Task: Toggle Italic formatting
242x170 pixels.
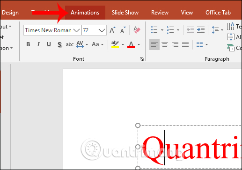Action: [38, 44]
